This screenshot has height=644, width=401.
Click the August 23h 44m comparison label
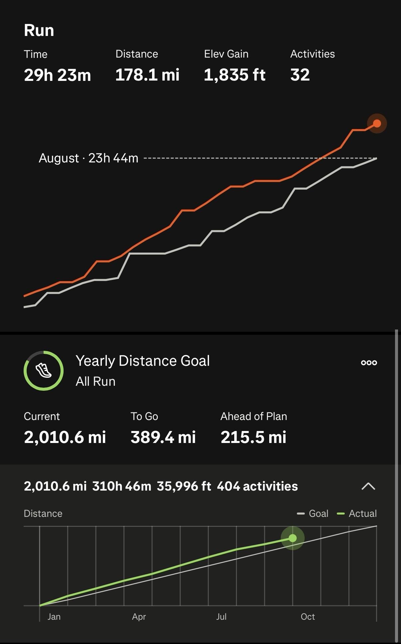[89, 158]
